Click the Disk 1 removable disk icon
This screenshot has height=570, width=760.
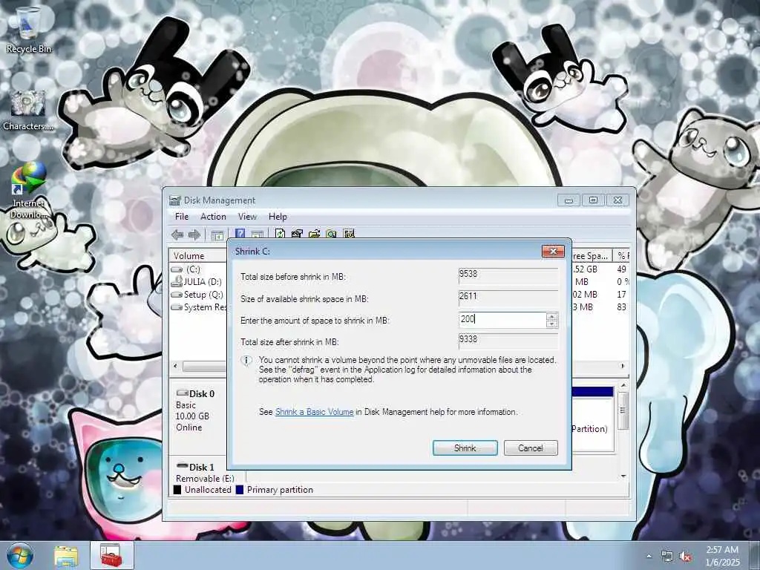tap(183, 466)
